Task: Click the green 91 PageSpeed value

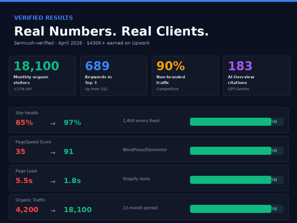Action: click(69, 152)
